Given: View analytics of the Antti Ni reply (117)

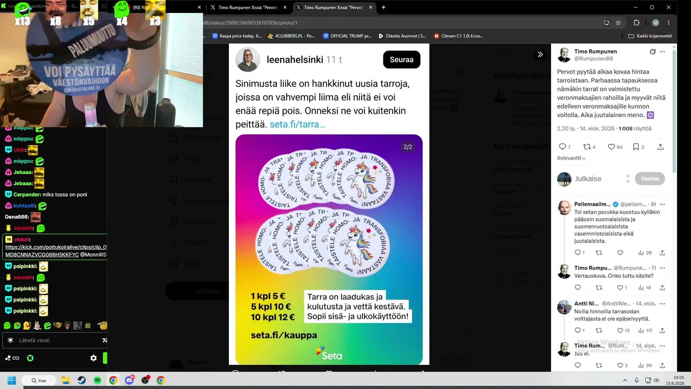Looking at the screenshot, I should pyautogui.click(x=645, y=331).
